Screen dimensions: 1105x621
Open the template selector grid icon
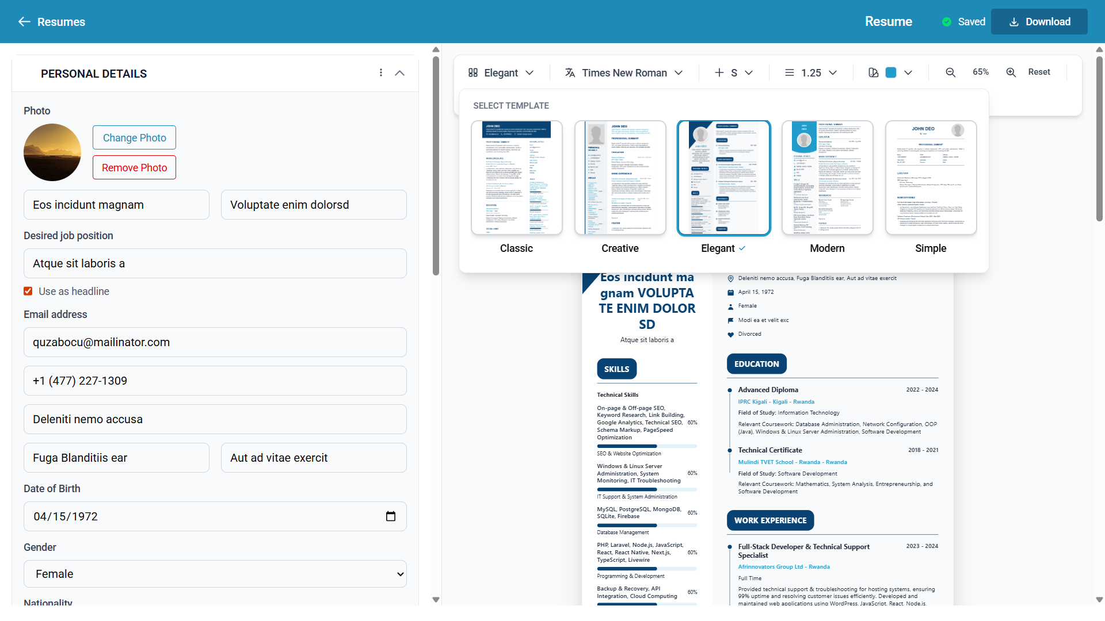pos(473,72)
